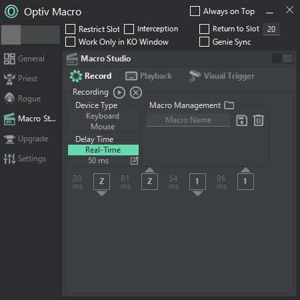Open the Rogue section in sidebar
This screenshot has width=300, height=300.
point(23,99)
